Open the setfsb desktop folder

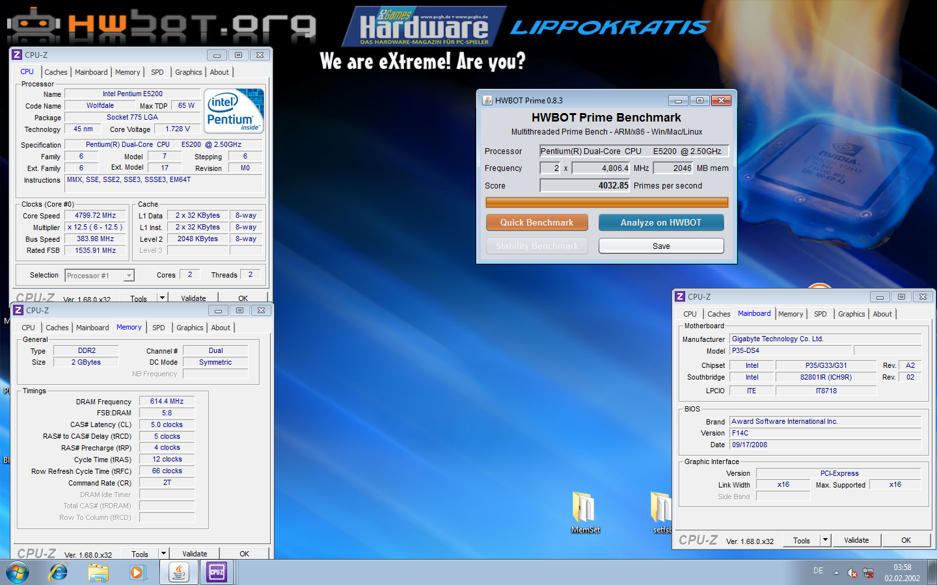point(661,512)
